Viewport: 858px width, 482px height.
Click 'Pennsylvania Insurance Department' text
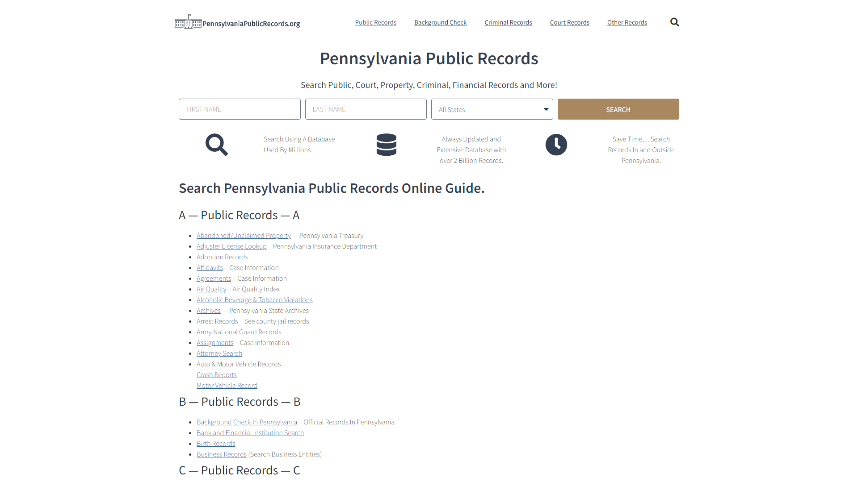(x=325, y=246)
